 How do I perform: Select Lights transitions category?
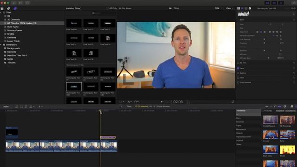[x=239, y=126]
